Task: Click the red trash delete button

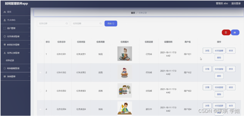Action: coord(226,32)
